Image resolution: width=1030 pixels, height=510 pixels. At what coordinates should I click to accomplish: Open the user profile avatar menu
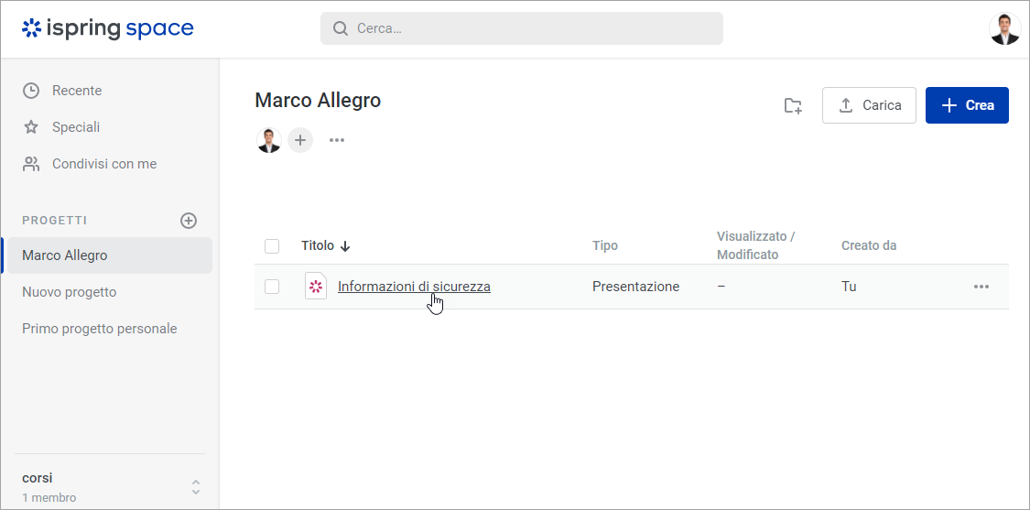pos(1004,28)
